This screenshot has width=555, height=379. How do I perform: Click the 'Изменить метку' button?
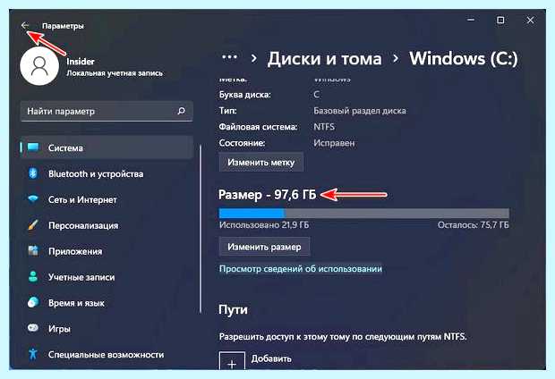(x=260, y=163)
